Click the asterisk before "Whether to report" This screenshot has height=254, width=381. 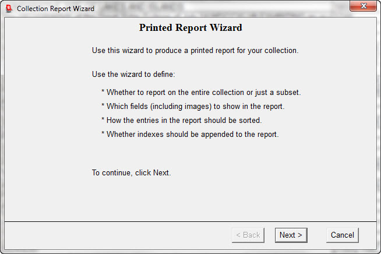pyautogui.click(x=103, y=93)
